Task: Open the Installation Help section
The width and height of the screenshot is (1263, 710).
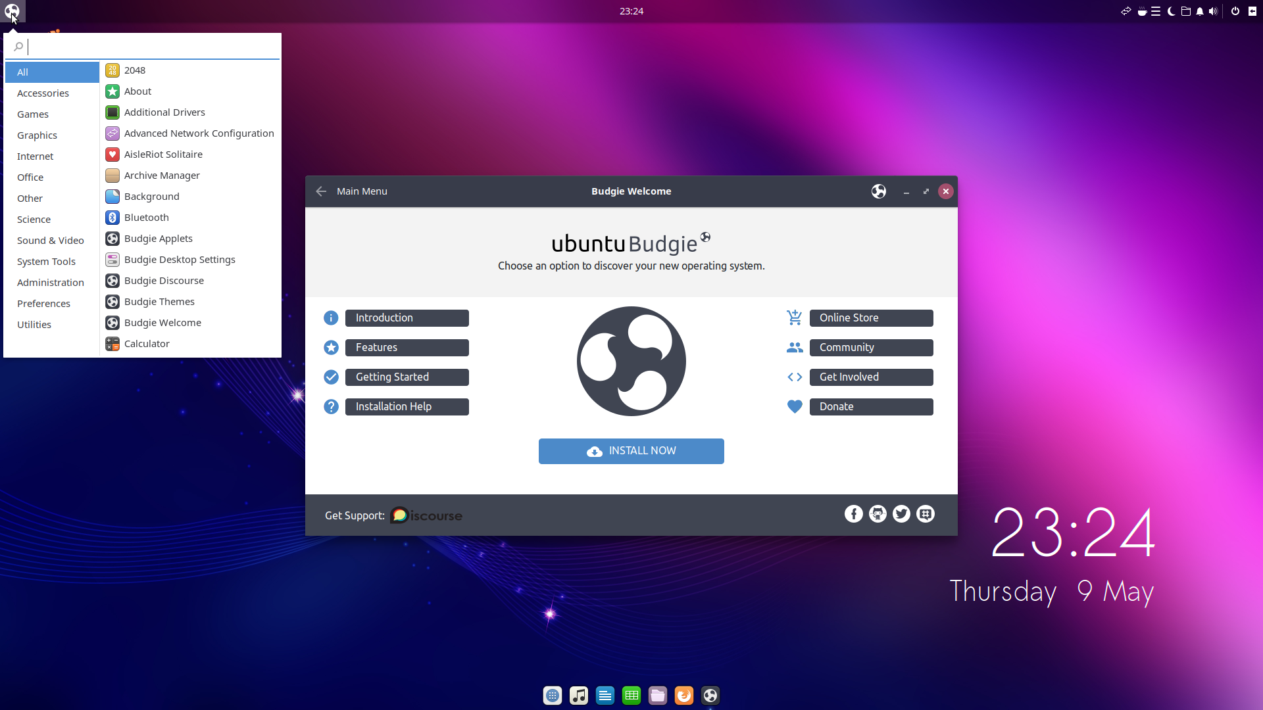Action: point(407,407)
